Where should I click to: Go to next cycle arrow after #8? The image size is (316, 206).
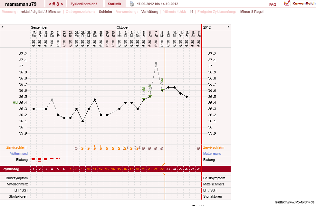(x=62, y=4)
